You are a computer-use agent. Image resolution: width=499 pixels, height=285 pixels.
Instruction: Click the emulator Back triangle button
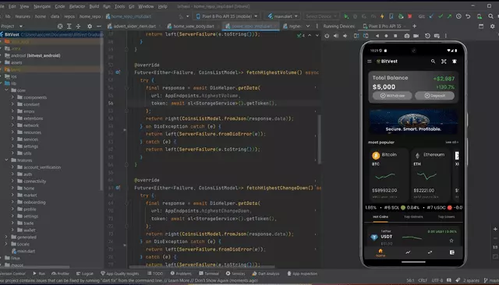(x=377, y=36)
